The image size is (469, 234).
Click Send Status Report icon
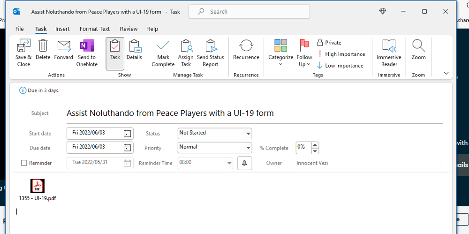point(210,46)
